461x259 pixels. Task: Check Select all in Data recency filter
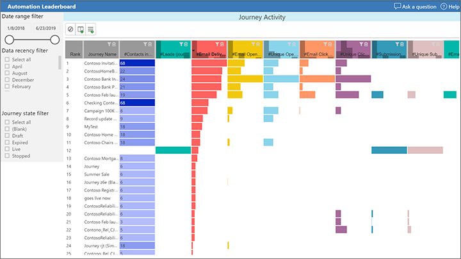coord(7,60)
